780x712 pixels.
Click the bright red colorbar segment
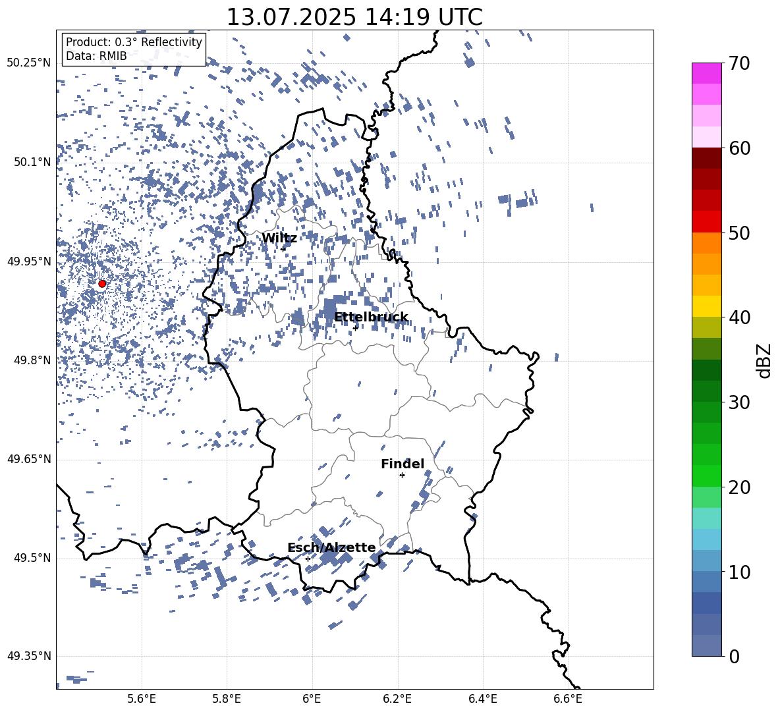click(x=706, y=222)
